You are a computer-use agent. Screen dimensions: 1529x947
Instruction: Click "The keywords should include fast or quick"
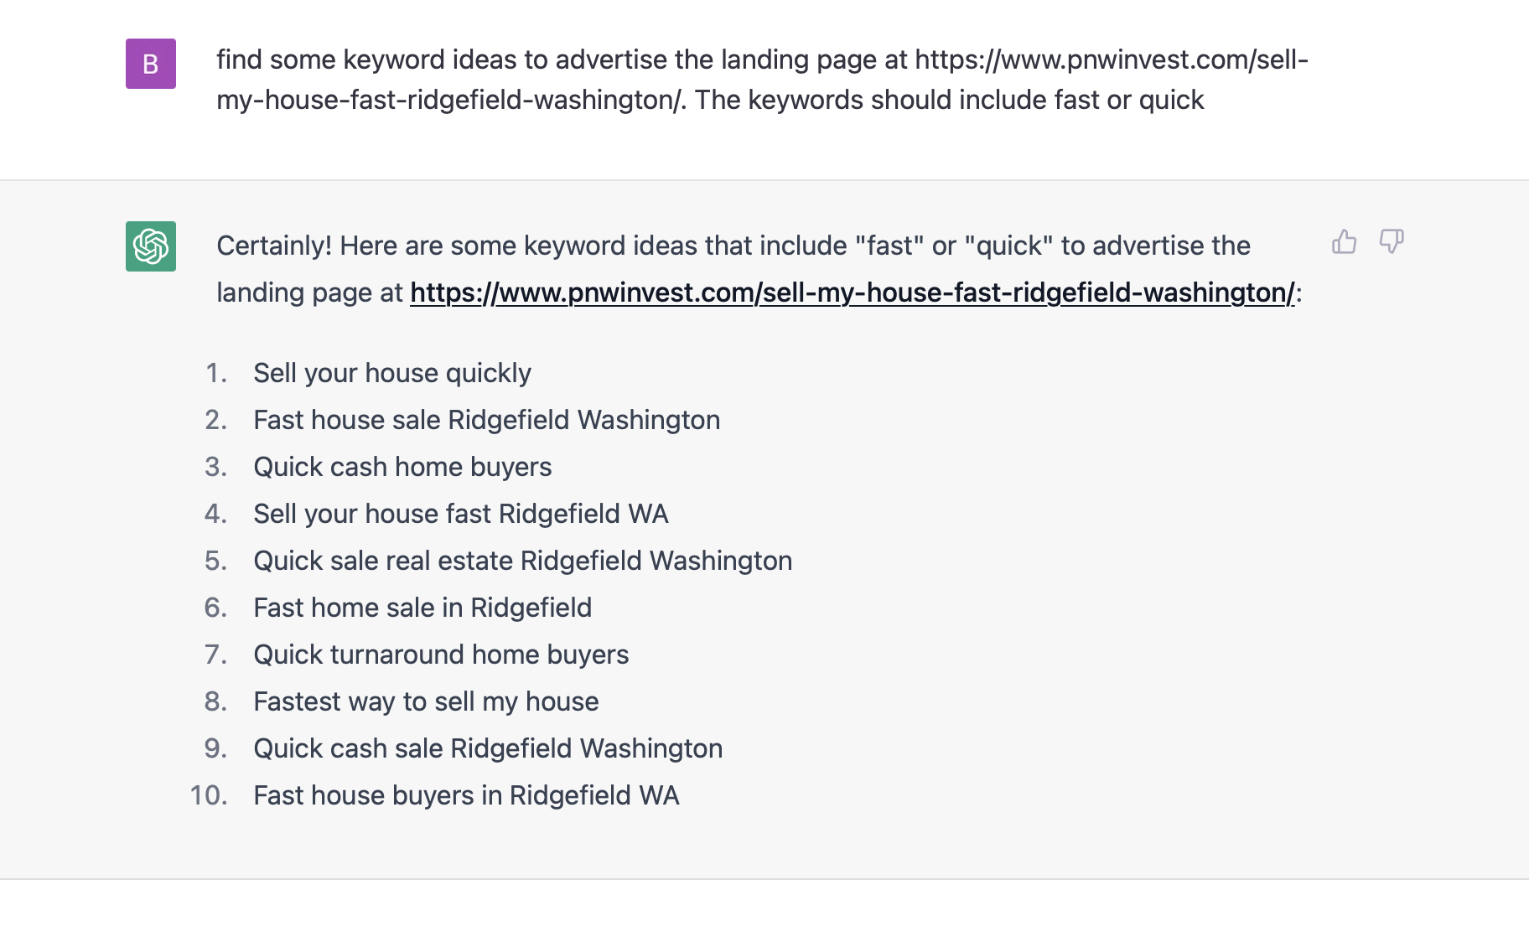949,101
